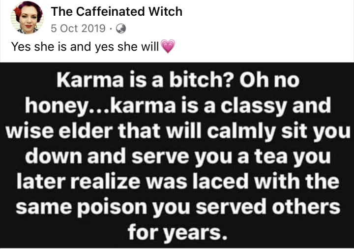Click the globe public audience icon

121,29
